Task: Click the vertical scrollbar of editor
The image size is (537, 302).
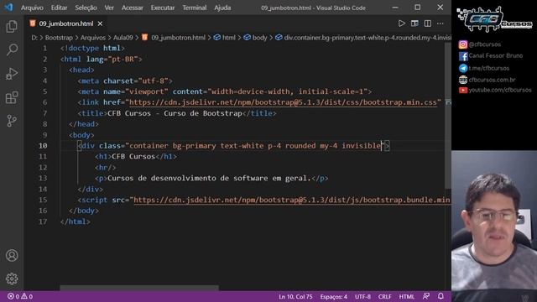Action: [x=447, y=116]
